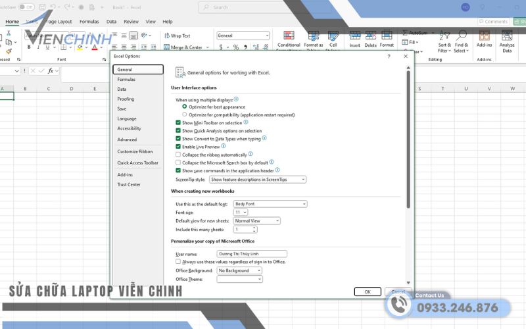Screen dimensions: 526x329
Task: Apply Percent Style format
Action: (x=236, y=47)
